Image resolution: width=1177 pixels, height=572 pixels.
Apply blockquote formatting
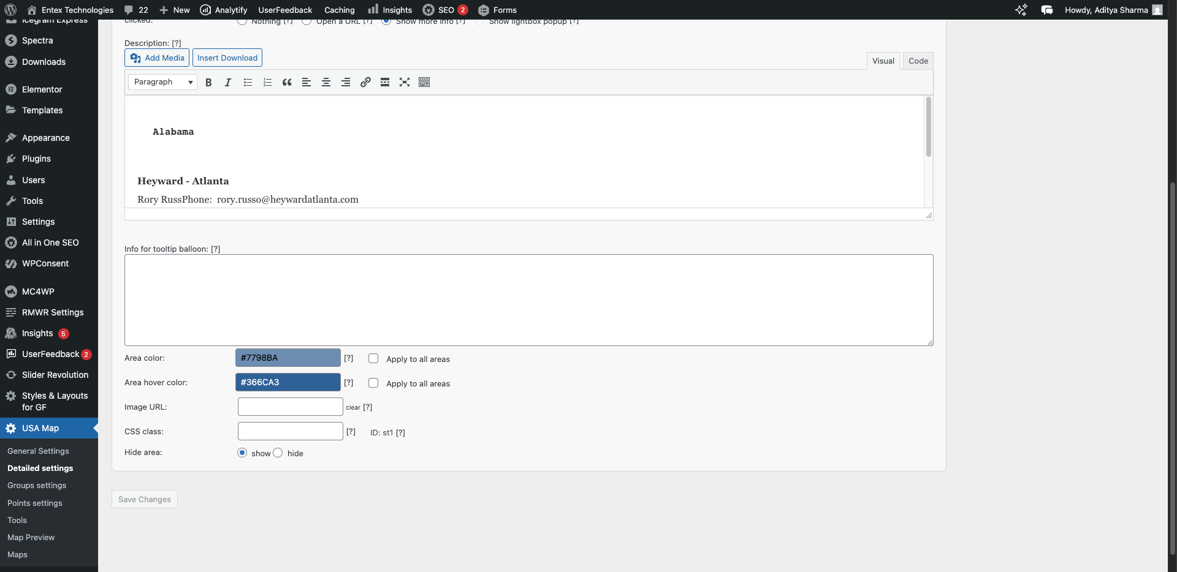pyautogui.click(x=287, y=82)
